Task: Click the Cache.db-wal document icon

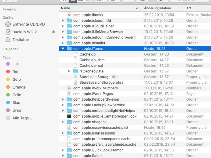Action: [75, 66]
